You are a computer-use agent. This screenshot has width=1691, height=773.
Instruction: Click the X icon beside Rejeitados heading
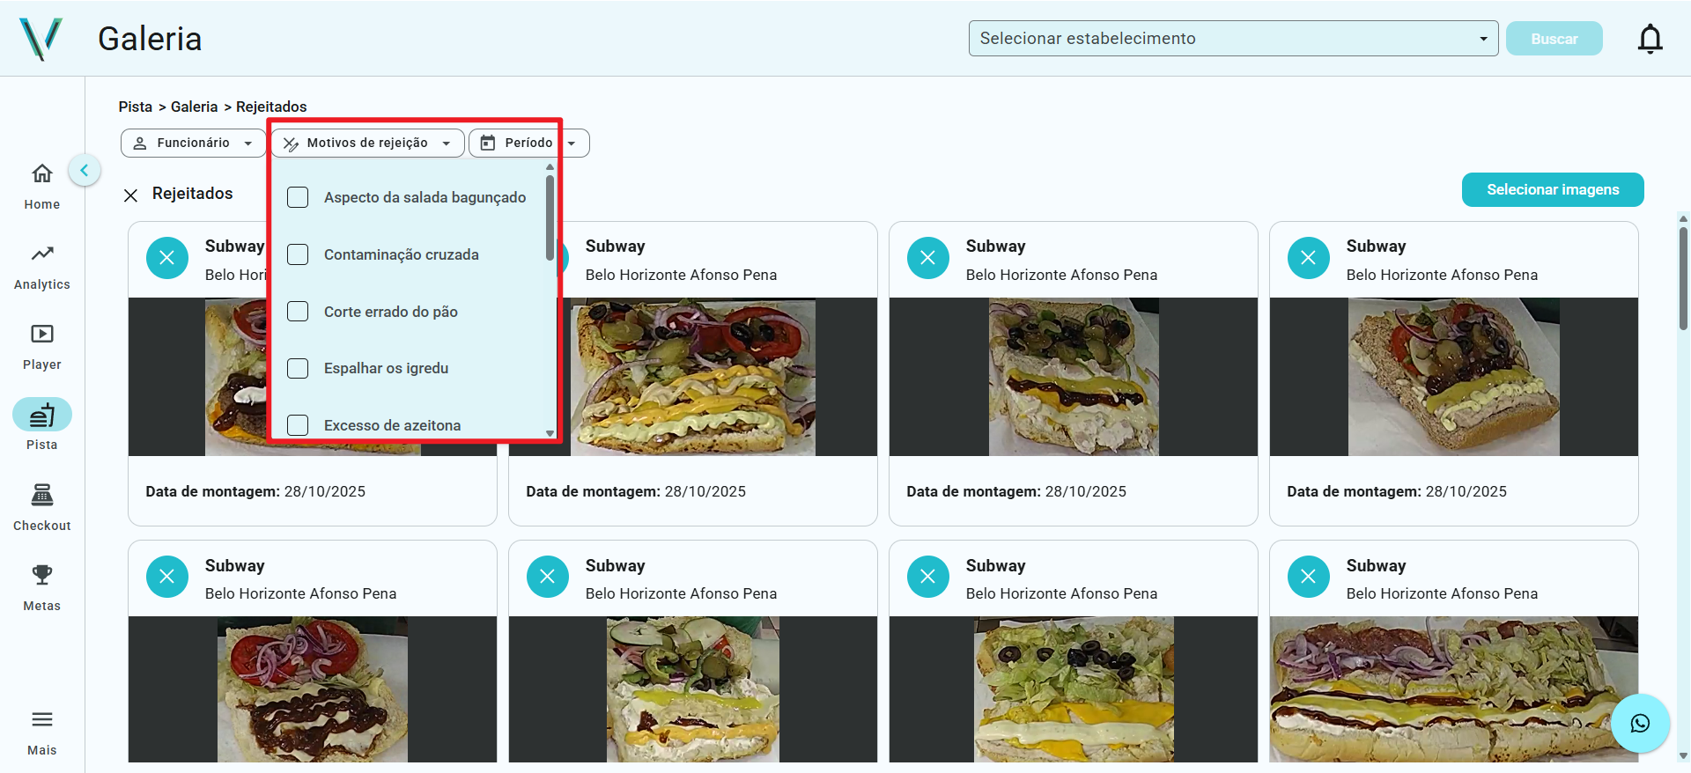tap(130, 195)
